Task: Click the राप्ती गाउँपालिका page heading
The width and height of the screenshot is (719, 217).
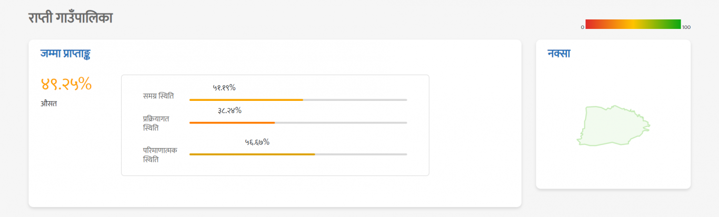Action: (x=71, y=17)
